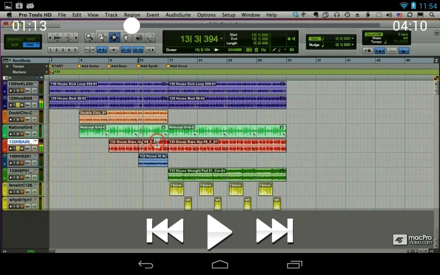Open Spotlight search in Mac menu bar
The height and width of the screenshot is (275, 440).
tap(432, 15)
